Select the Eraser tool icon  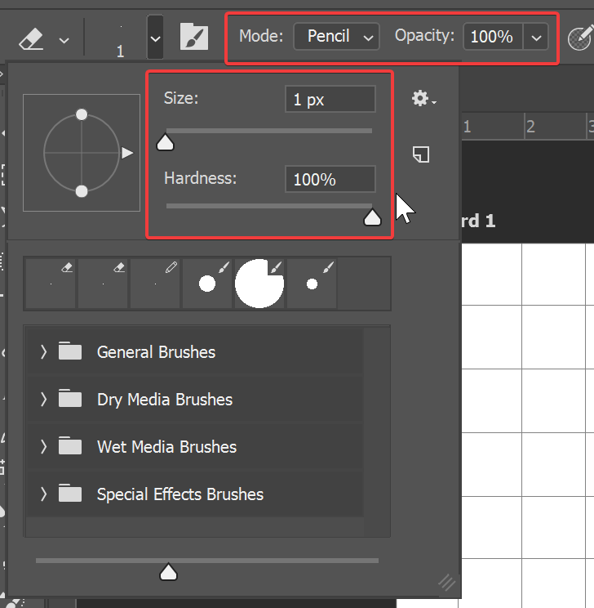pos(31,38)
